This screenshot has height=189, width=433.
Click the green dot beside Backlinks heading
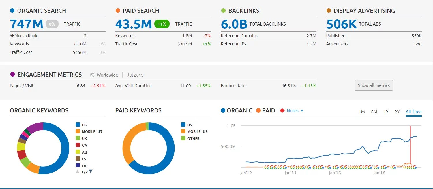[223, 11]
